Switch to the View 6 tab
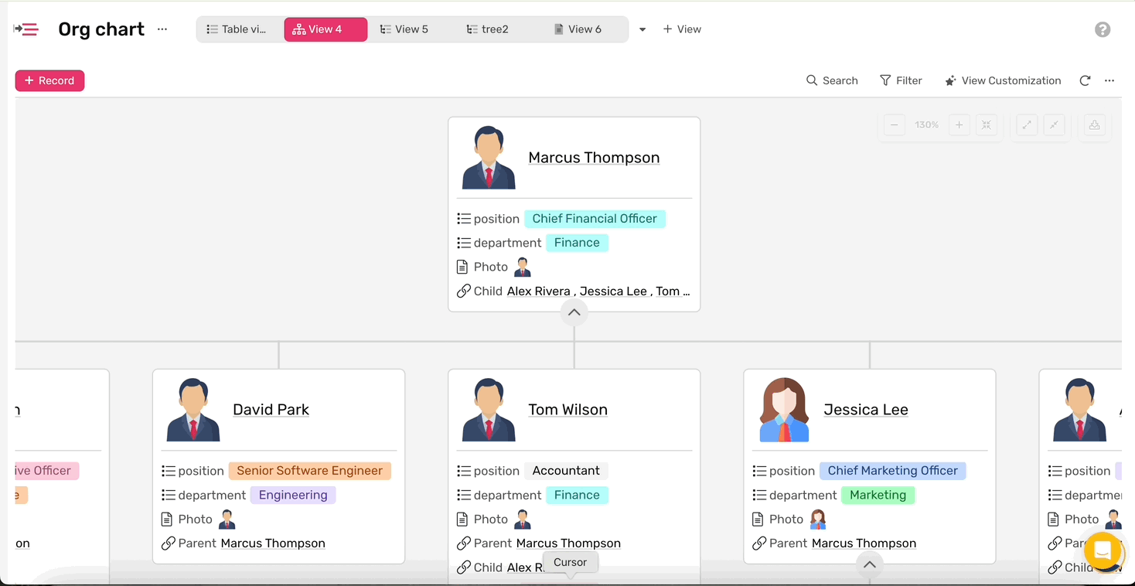This screenshot has width=1135, height=586. coord(580,29)
